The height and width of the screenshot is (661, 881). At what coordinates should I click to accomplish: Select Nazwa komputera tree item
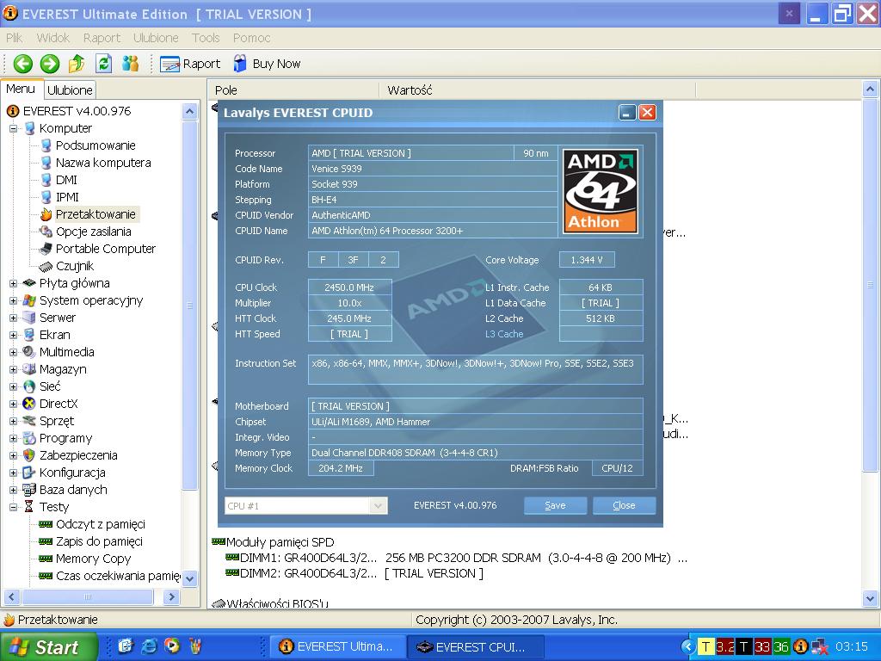(103, 163)
